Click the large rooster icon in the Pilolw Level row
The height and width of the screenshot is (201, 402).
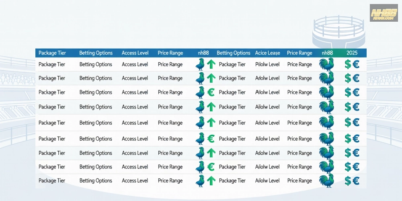click(x=326, y=64)
